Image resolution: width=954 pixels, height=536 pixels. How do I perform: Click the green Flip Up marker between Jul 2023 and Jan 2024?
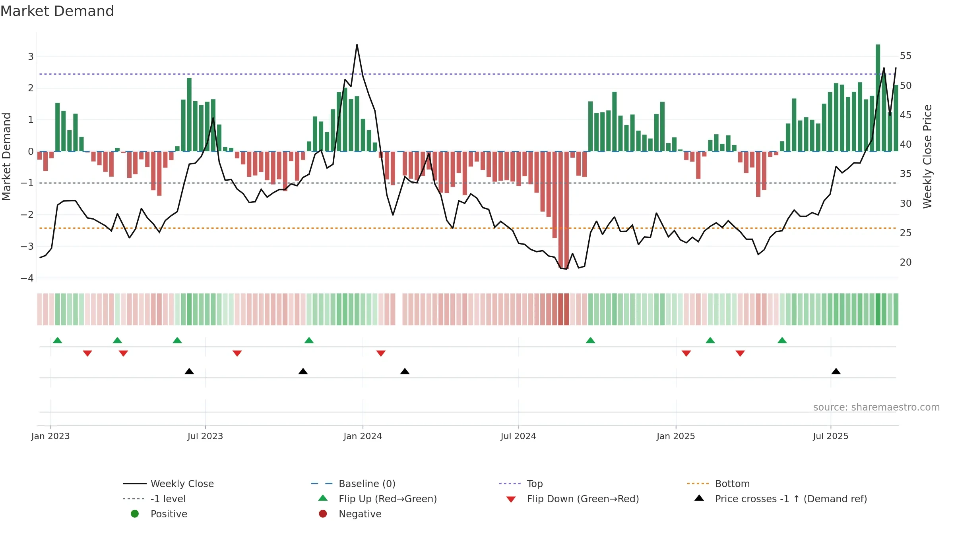[x=309, y=340]
